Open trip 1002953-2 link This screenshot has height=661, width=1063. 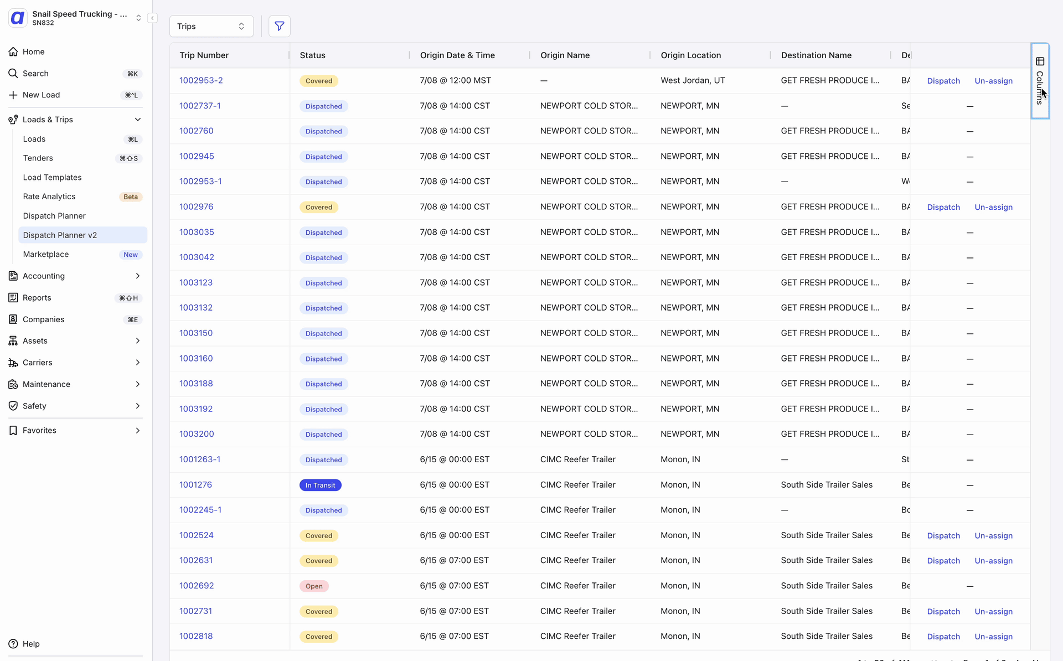pos(201,80)
